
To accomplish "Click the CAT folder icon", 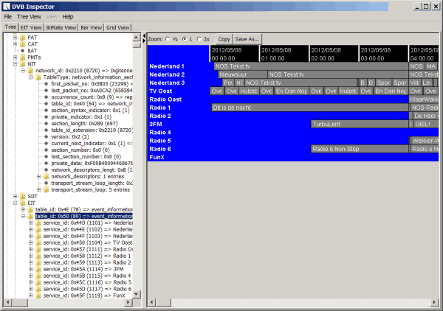I will pyautogui.click(x=23, y=43).
